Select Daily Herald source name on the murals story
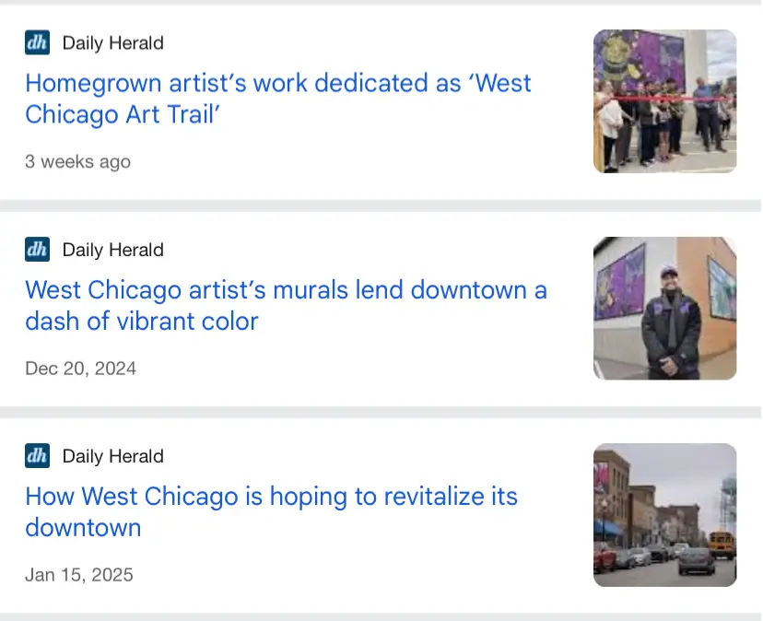This screenshot has width=763, height=621. [x=113, y=250]
